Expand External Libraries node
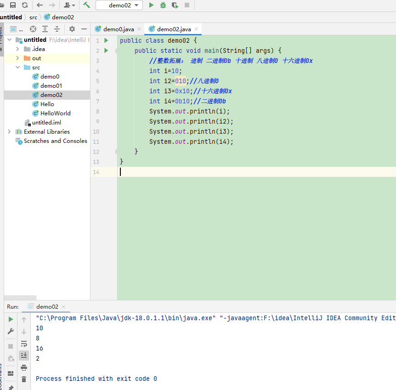The height and width of the screenshot is (390, 396). coord(9,132)
